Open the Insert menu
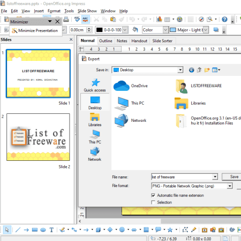 (39, 11)
